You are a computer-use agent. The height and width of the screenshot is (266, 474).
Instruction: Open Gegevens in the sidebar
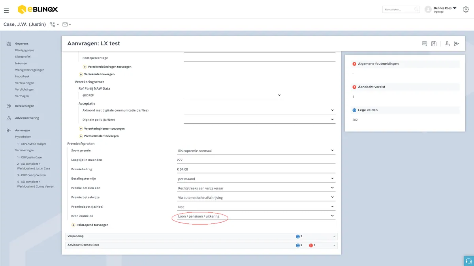pos(22,44)
